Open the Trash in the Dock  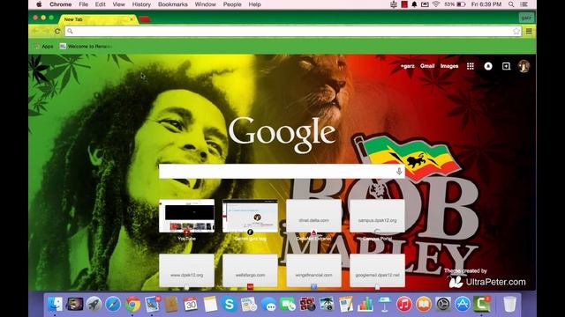point(509,304)
